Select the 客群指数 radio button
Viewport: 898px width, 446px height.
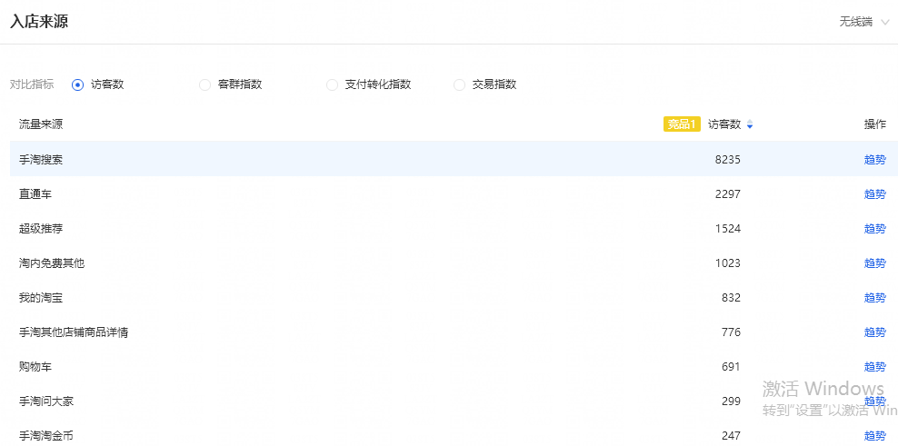click(x=205, y=84)
